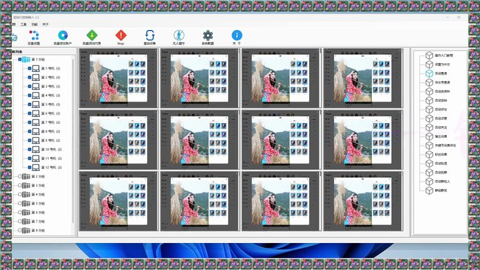Uncheck the 第 8 号机 checkbox
The height and width of the screenshot is (270, 480).
pyautogui.click(x=30, y=131)
